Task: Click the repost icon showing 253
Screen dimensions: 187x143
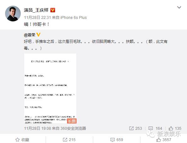Action: 131,128
